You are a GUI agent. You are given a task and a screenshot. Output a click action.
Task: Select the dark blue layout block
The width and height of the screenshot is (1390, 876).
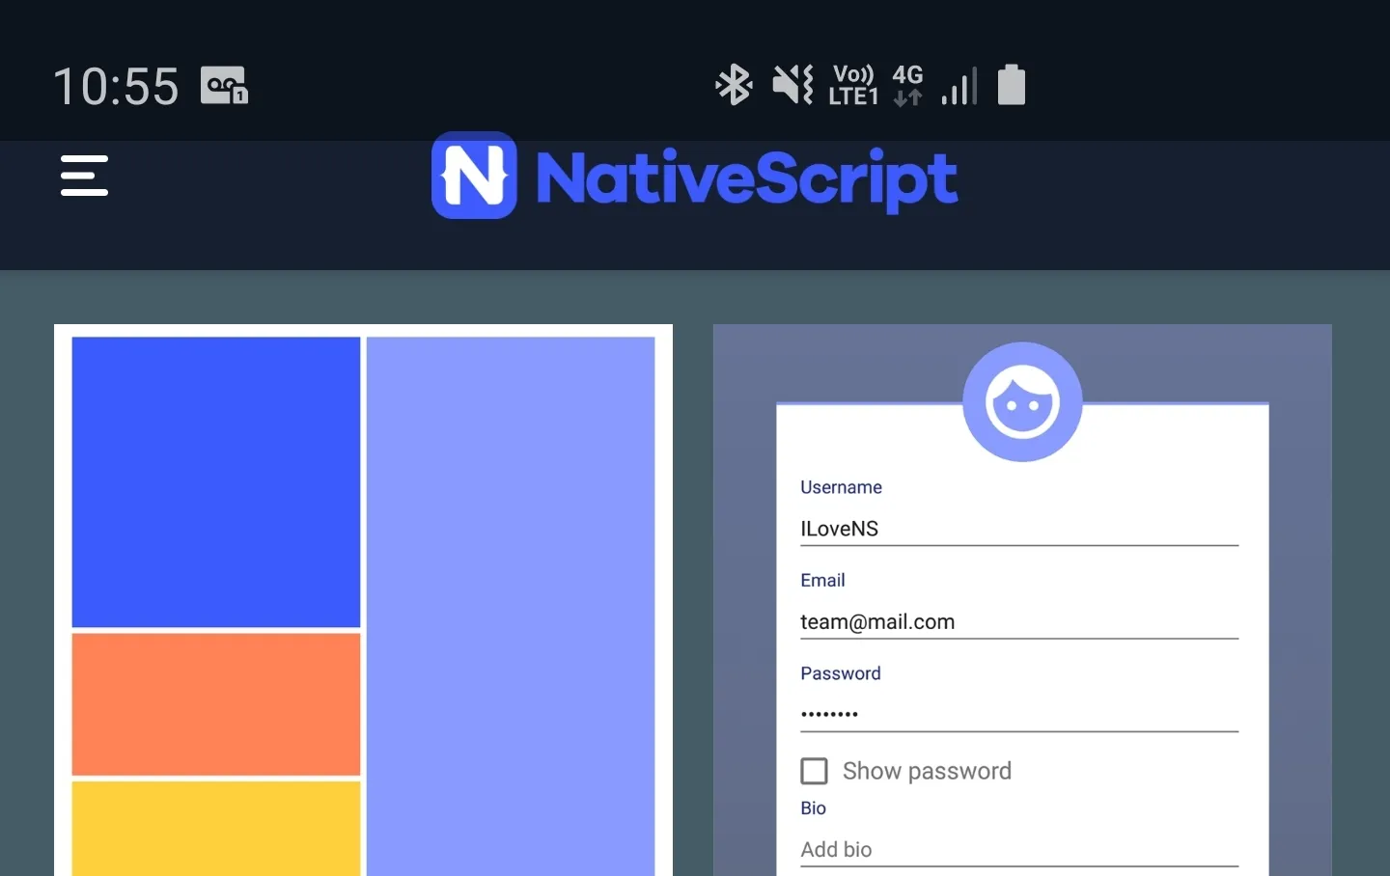[216, 482]
